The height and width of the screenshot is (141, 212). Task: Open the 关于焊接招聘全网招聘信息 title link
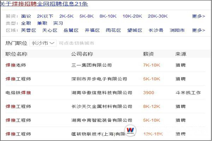pyautogui.click(x=44, y=4)
